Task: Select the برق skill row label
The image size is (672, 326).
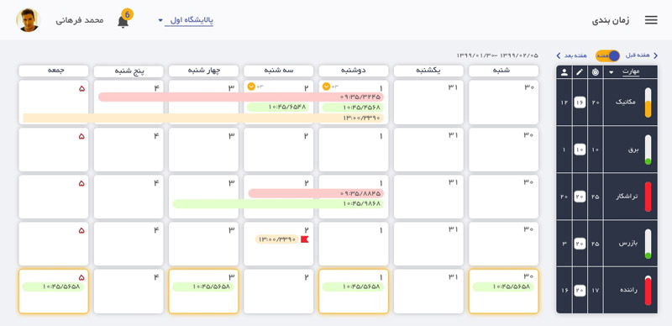Action: (x=633, y=150)
